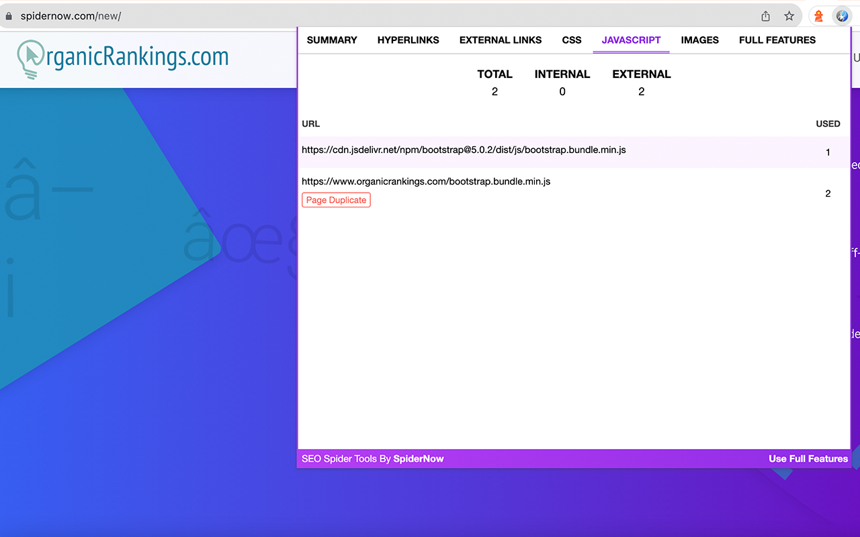
Task: Click the organicrankings.com bootstrap script URL
Action: pos(426,181)
